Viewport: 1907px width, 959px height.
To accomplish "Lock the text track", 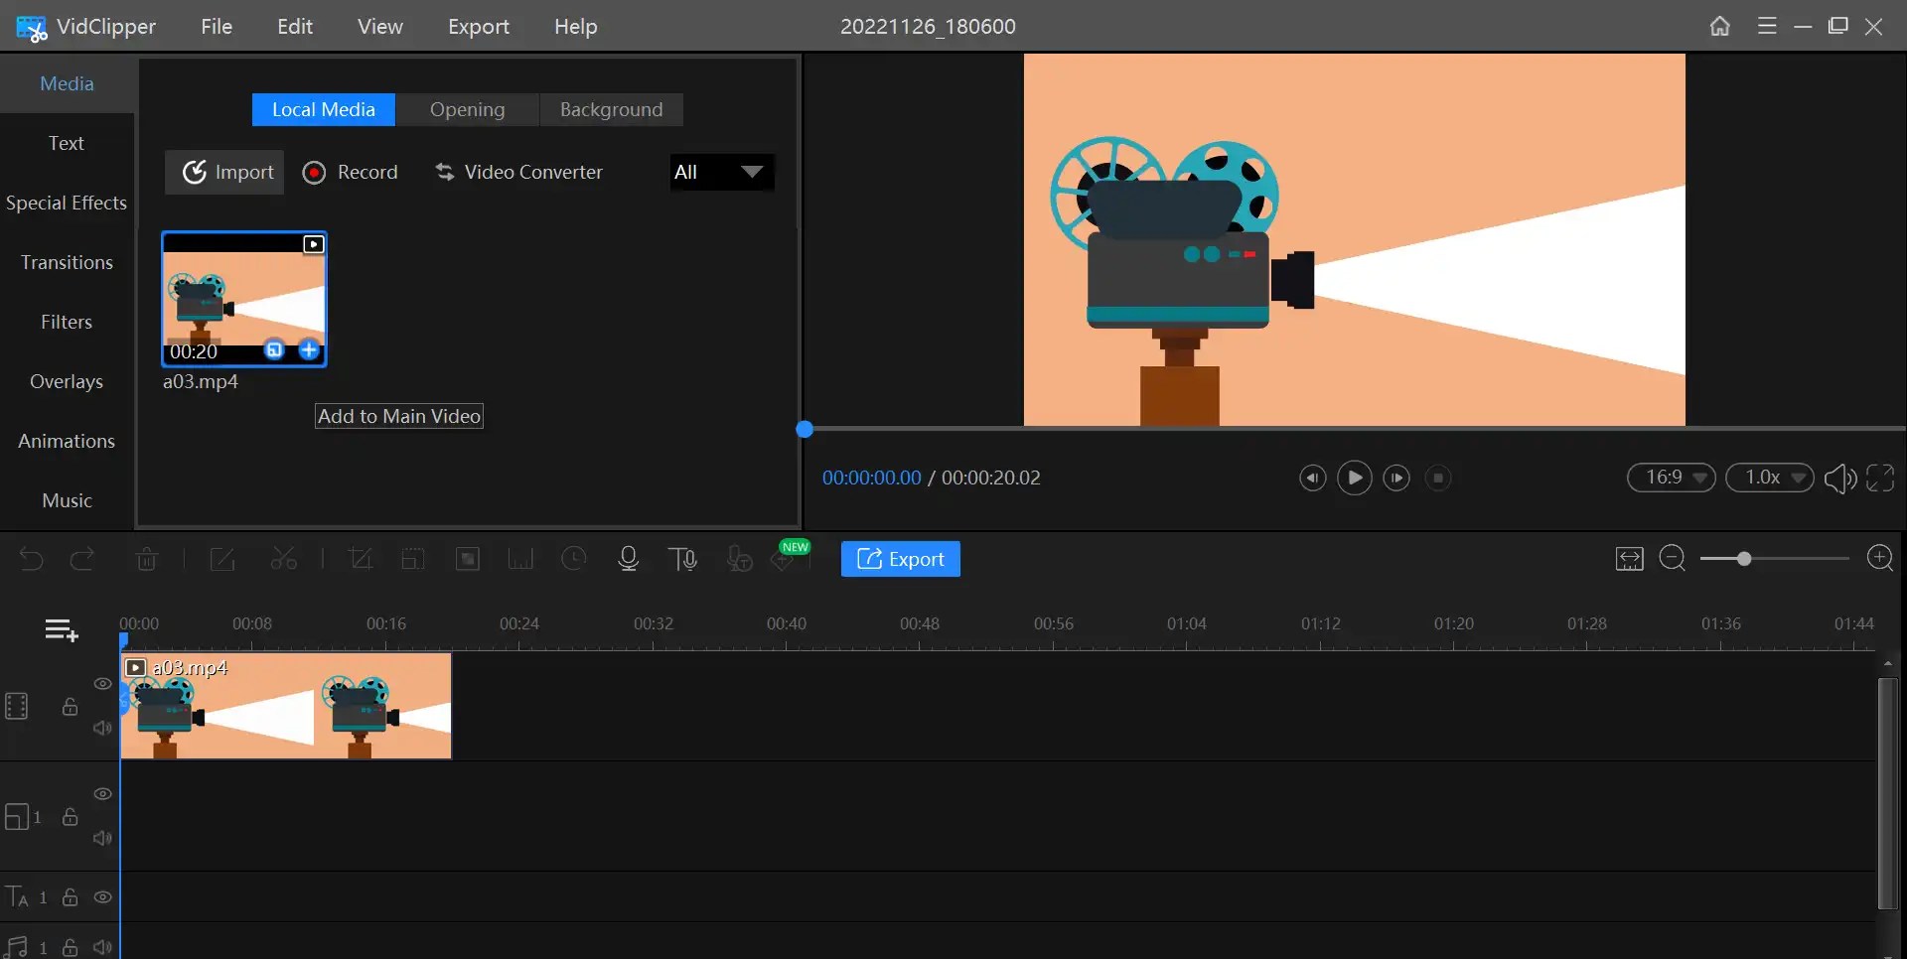I will [70, 896].
